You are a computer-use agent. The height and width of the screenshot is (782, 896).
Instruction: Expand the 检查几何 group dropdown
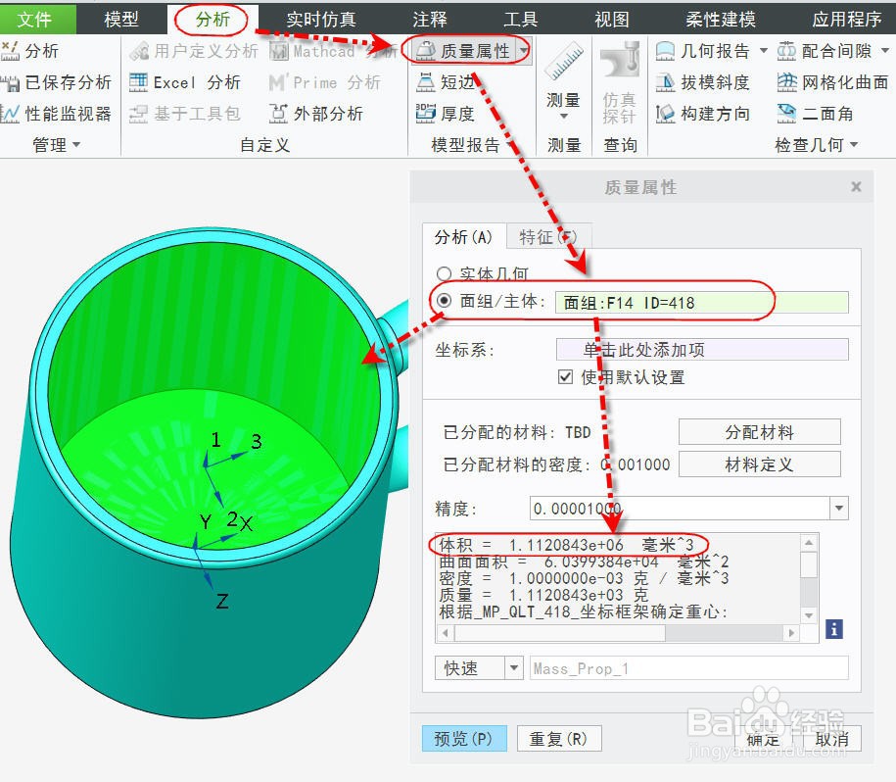coord(854,145)
